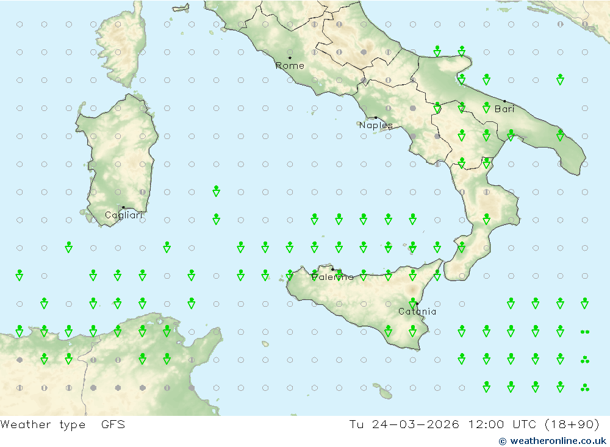610x447 pixels.
Task: Select the 'Tu 24-03-2026' date text
Action: [404, 424]
